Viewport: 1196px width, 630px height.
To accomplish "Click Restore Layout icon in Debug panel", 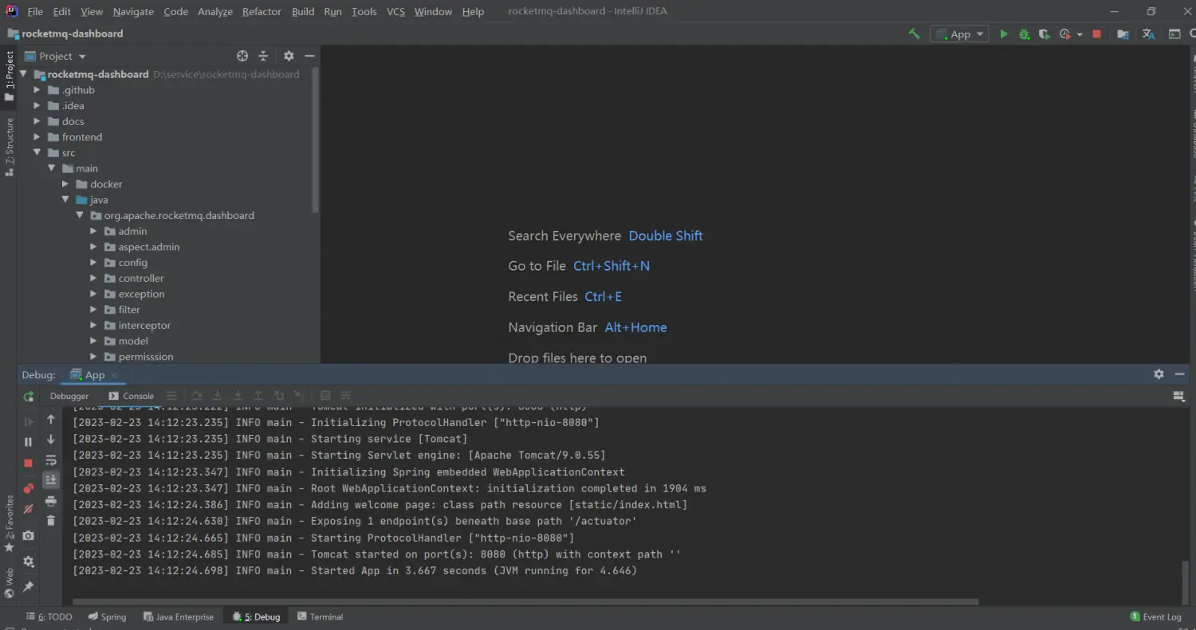I will [1178, 396].
